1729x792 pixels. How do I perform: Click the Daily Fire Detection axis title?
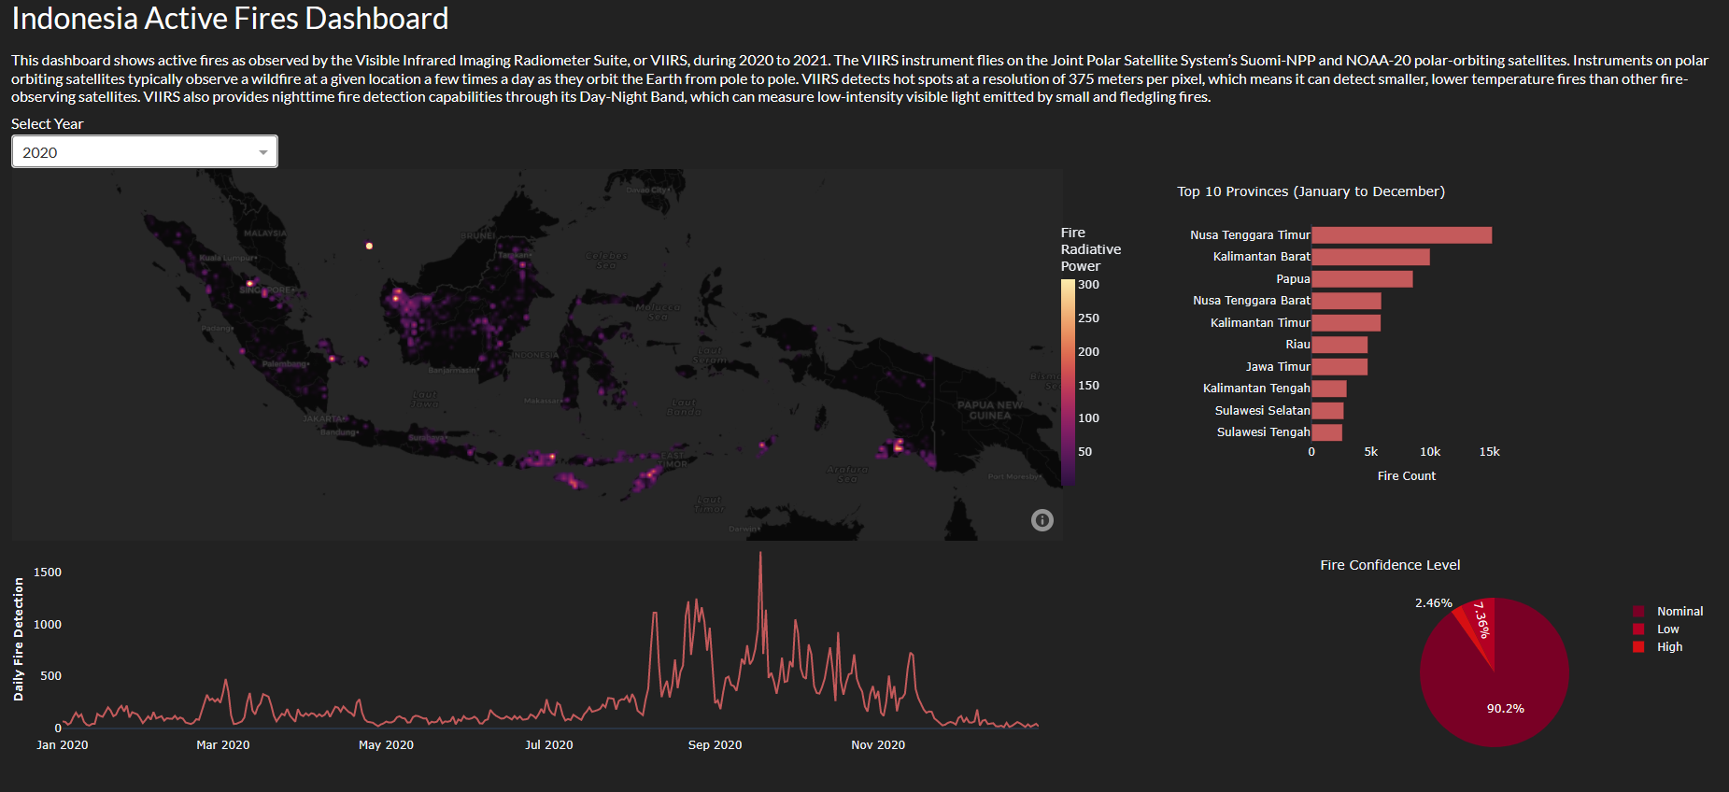point(19,639)
